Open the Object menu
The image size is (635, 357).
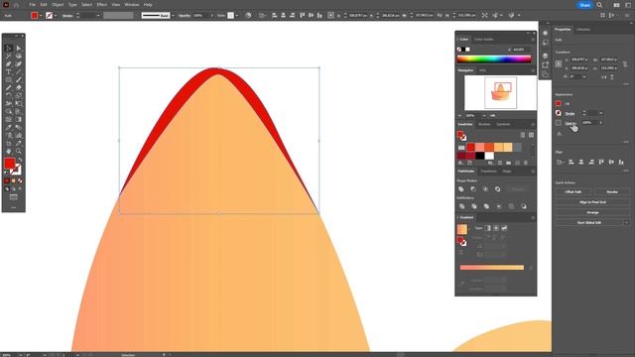pyautogui.click(x=58, y=5)
